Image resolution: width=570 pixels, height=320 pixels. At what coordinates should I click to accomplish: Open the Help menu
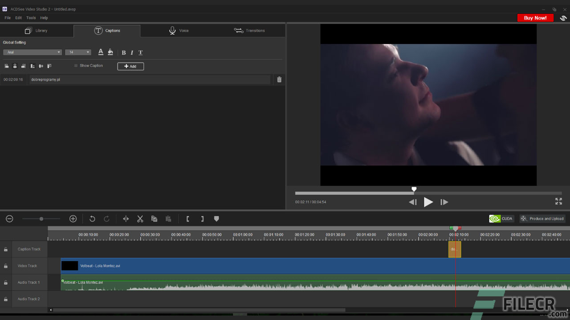44,18
